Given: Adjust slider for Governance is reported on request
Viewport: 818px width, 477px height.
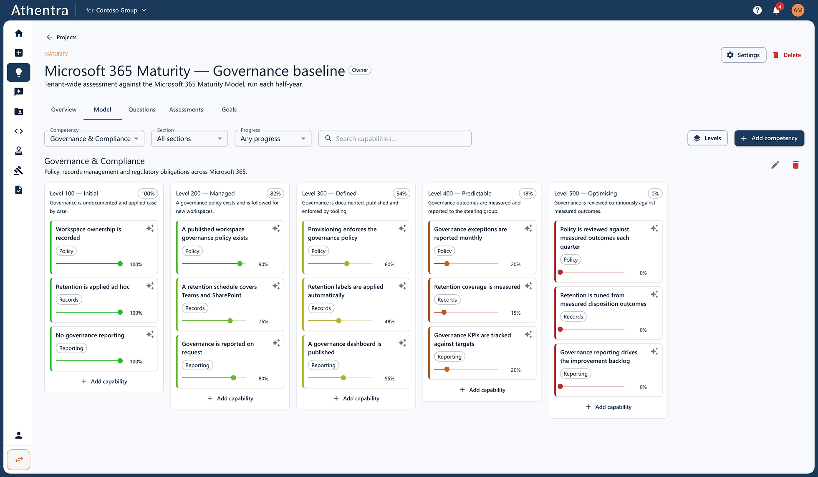Looking at the screenshot, I should [214, 378].
